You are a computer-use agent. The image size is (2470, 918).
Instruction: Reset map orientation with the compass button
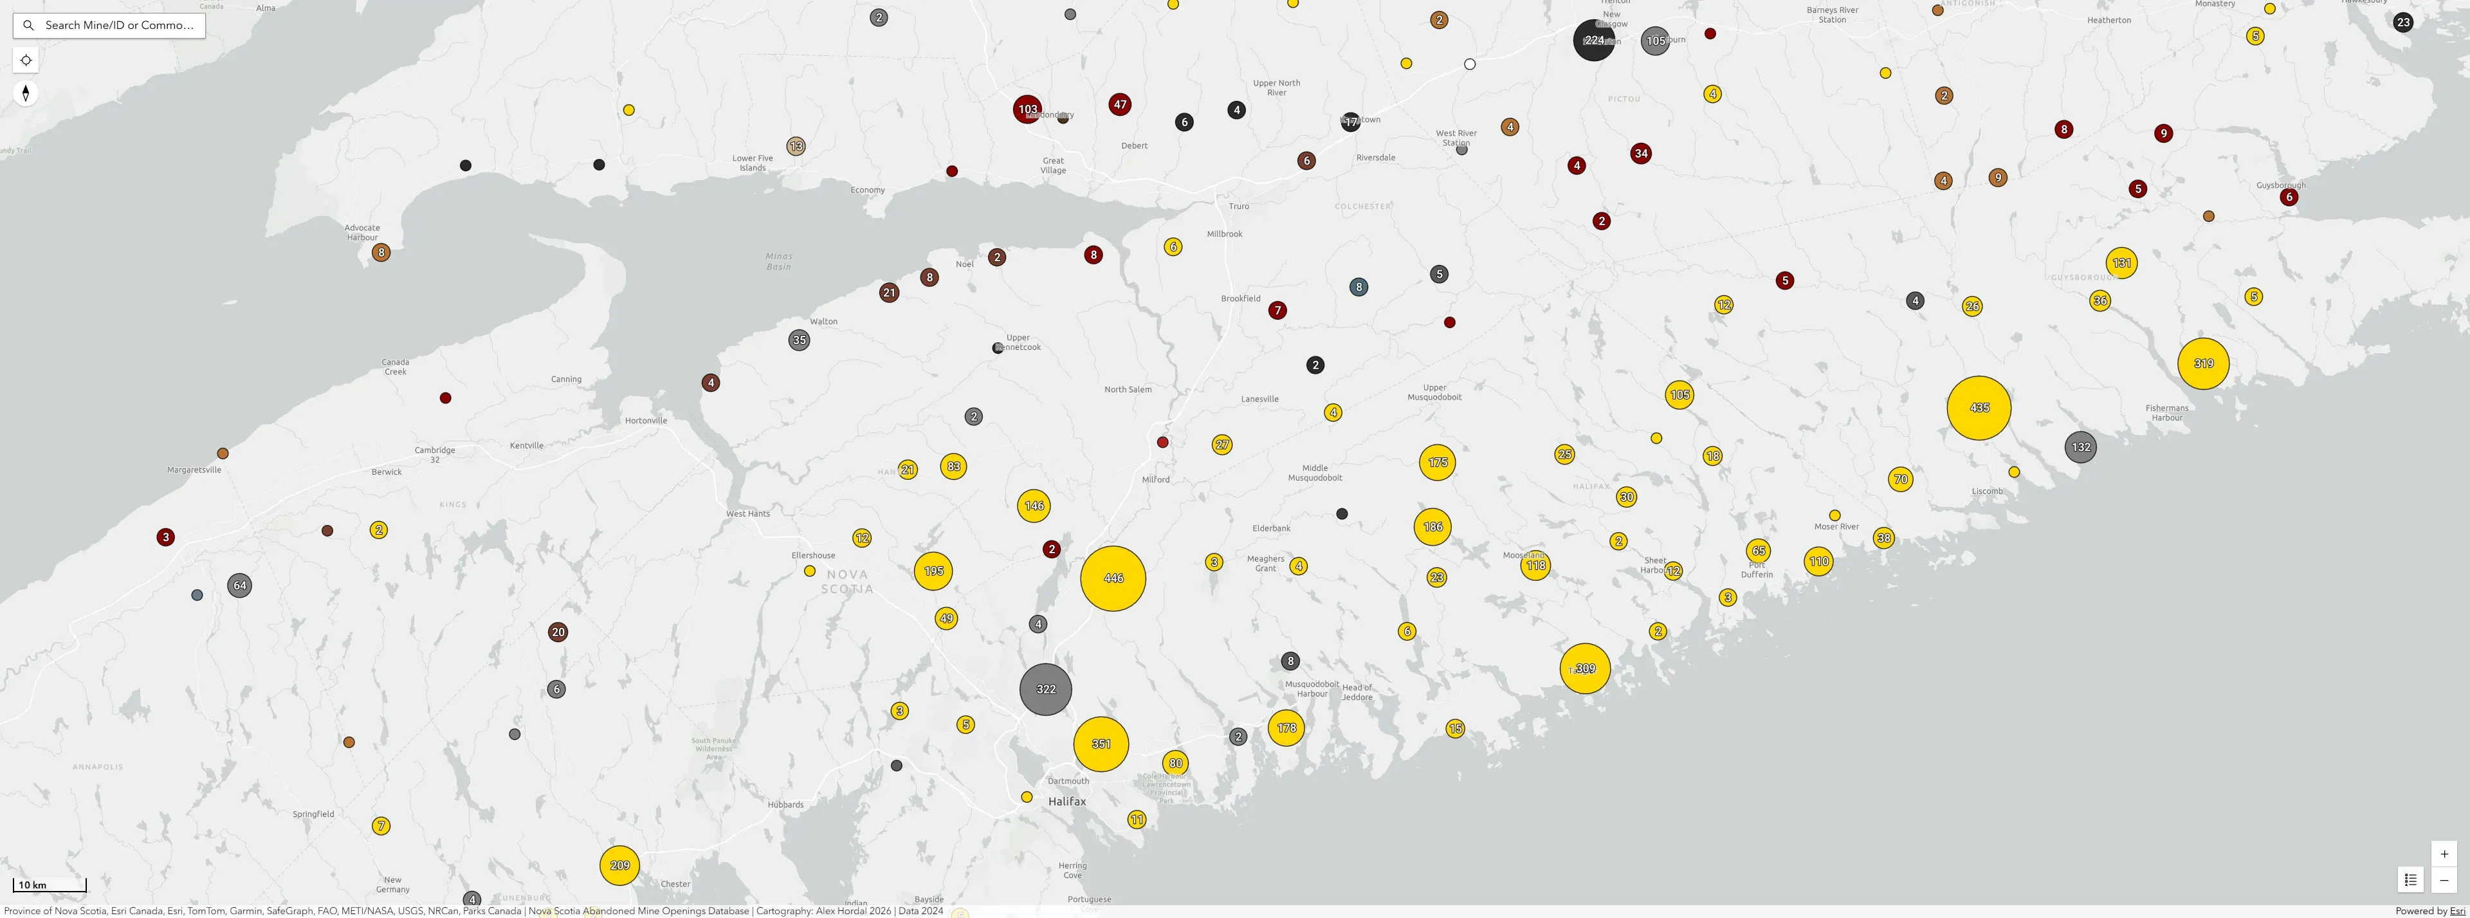coord(26,93)
